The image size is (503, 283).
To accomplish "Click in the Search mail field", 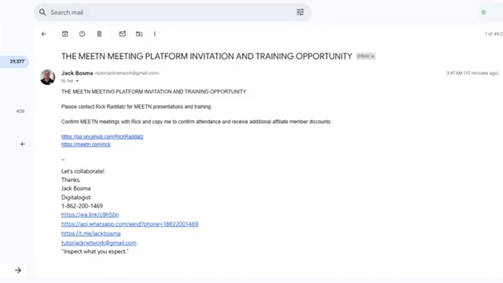I will pos(172,13).
